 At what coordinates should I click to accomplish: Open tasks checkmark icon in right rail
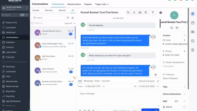pyautogui.click(x=193, y=41)
